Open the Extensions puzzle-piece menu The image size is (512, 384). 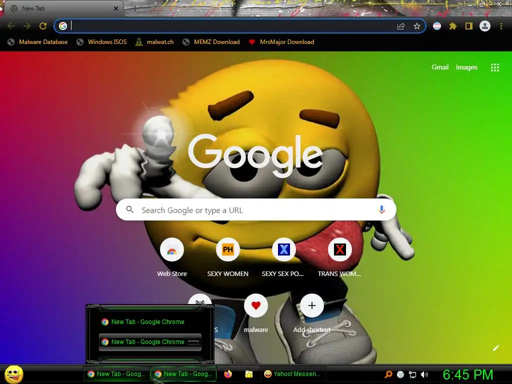(452, 26)
